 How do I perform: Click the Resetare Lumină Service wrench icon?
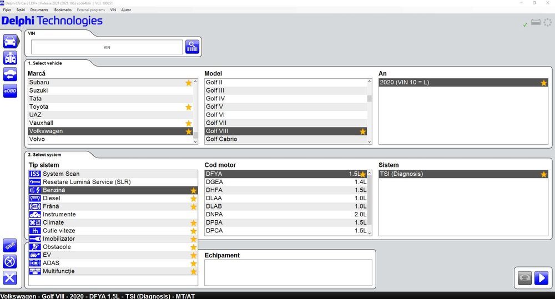pos(35,182)
